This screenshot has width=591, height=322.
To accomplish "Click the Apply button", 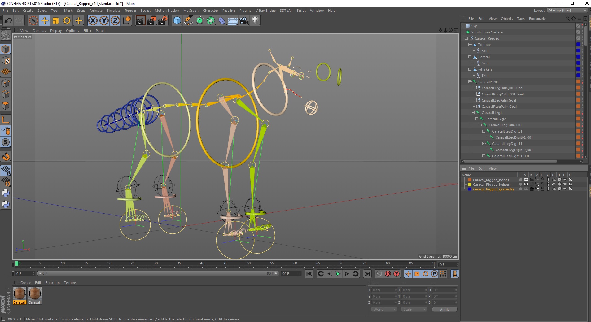I will coord(444,310).
